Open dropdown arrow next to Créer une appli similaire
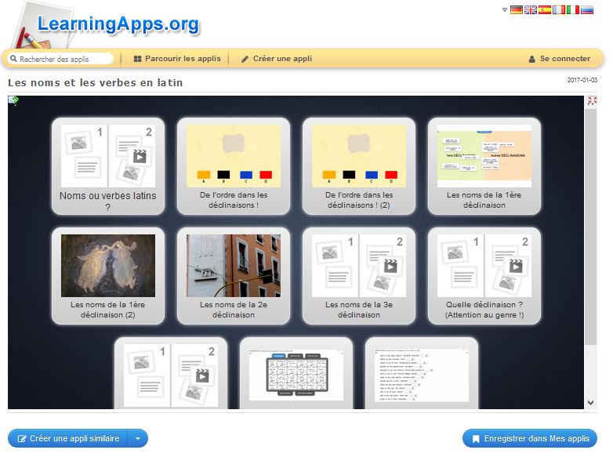 [x=138, y=439]
